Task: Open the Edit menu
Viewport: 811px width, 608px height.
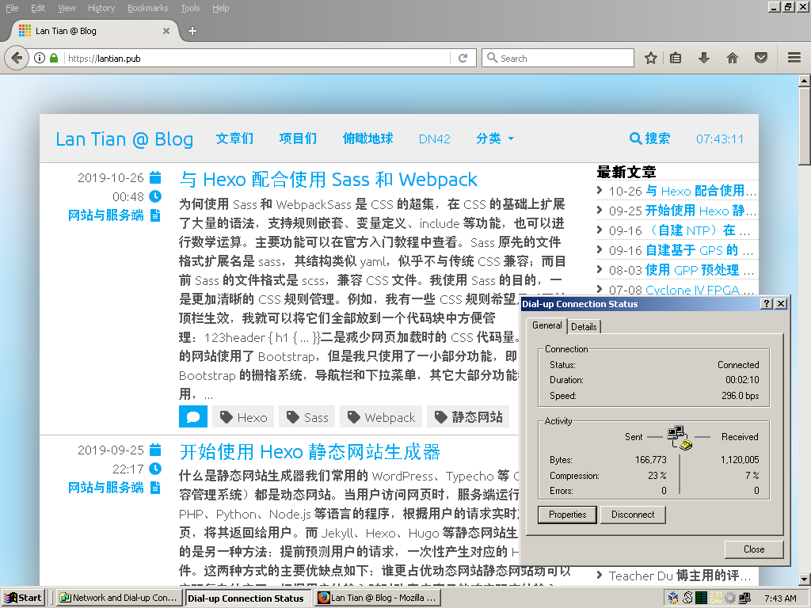Action: (x=38, y=8)
